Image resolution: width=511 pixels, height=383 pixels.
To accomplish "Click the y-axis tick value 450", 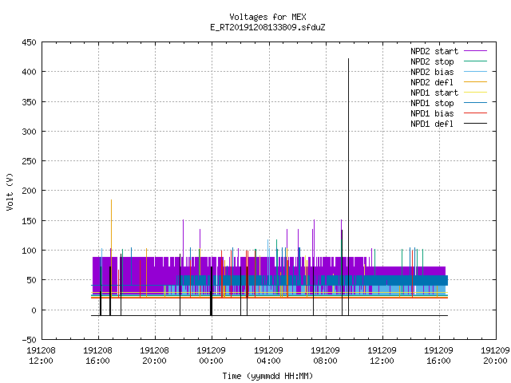I will point(29,42).
